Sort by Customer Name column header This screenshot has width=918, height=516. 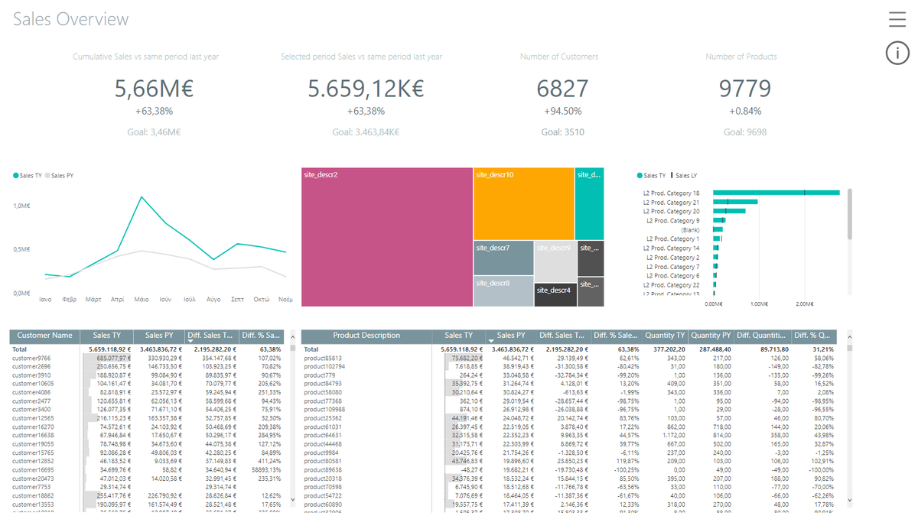click(45, 336)
